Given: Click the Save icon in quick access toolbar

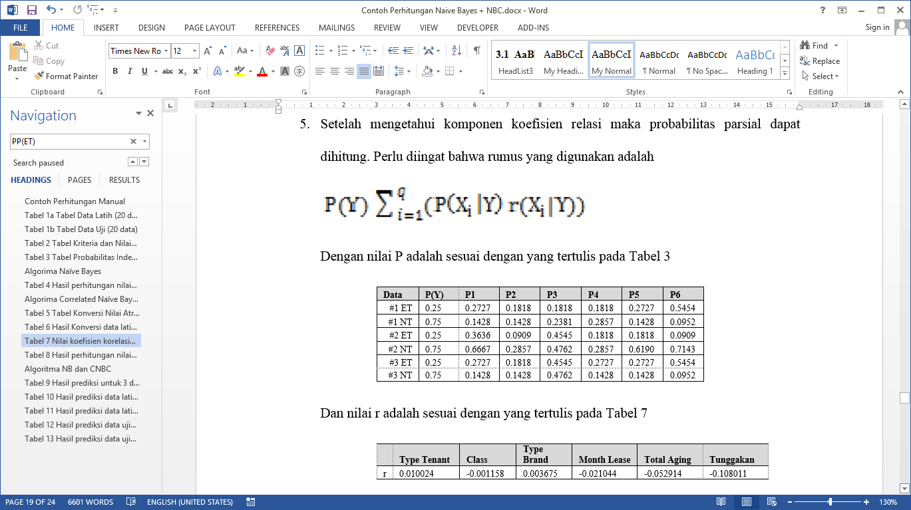Looking at the screenshot, I should coord(31,10).
